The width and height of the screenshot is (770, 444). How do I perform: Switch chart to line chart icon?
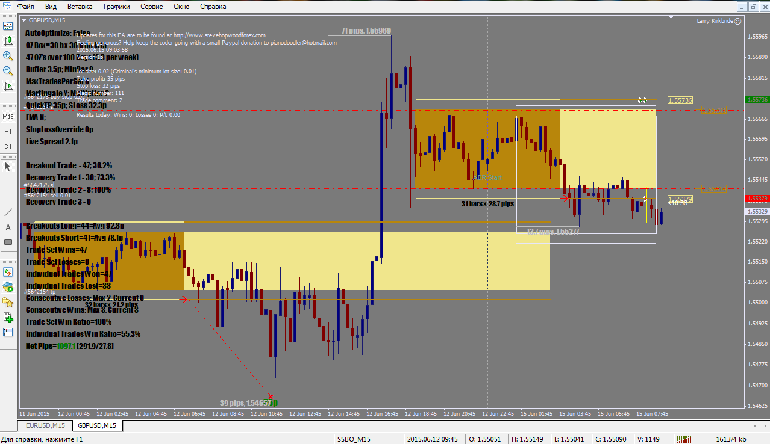click(8, 26)
